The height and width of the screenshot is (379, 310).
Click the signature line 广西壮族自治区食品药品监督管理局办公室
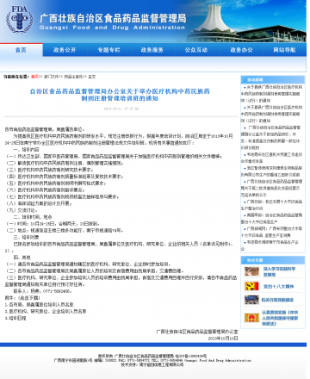coord(197,332)
